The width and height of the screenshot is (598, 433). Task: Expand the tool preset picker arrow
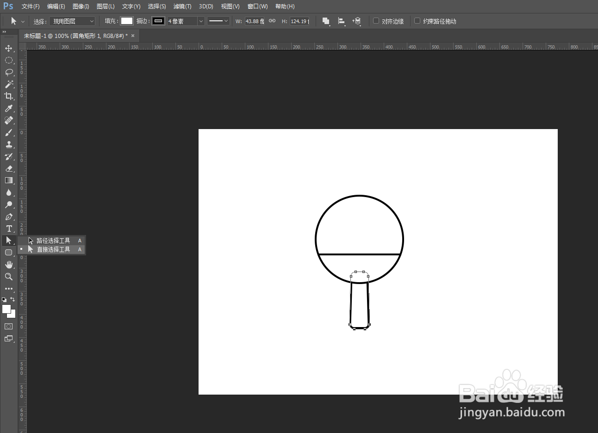(23, 22)
